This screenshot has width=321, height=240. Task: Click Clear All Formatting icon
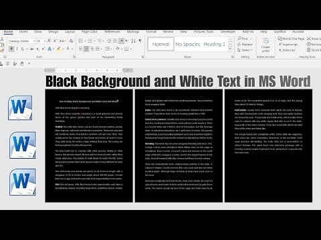(x=72, y=41)
